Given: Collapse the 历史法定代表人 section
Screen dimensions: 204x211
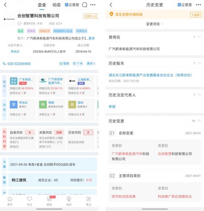Looking at the screenshot, I should [199, 95].
